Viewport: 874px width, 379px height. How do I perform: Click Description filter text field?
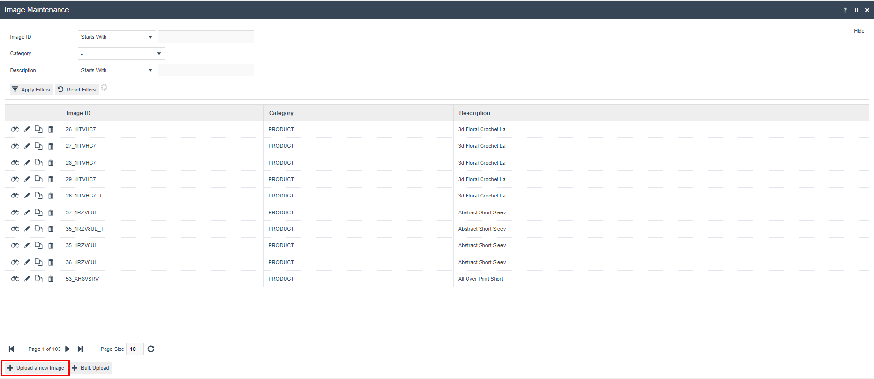pyautogui.click(x=206, y=70)
